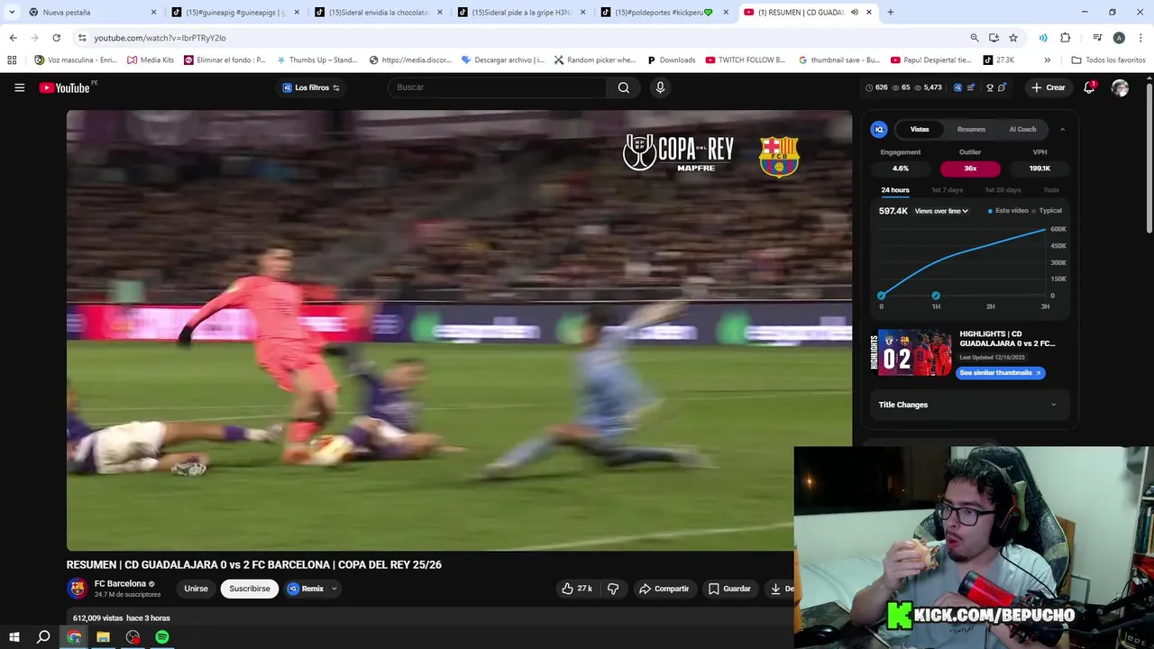The height and width of the screenshot is (649, 1154).
Task: Select the 1st 28 days range
Action: coord(1003,190)
